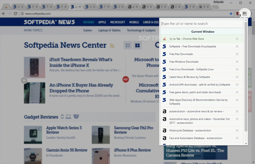Close the Free game demo entry

pyautogui.click(x=237, y=92)
